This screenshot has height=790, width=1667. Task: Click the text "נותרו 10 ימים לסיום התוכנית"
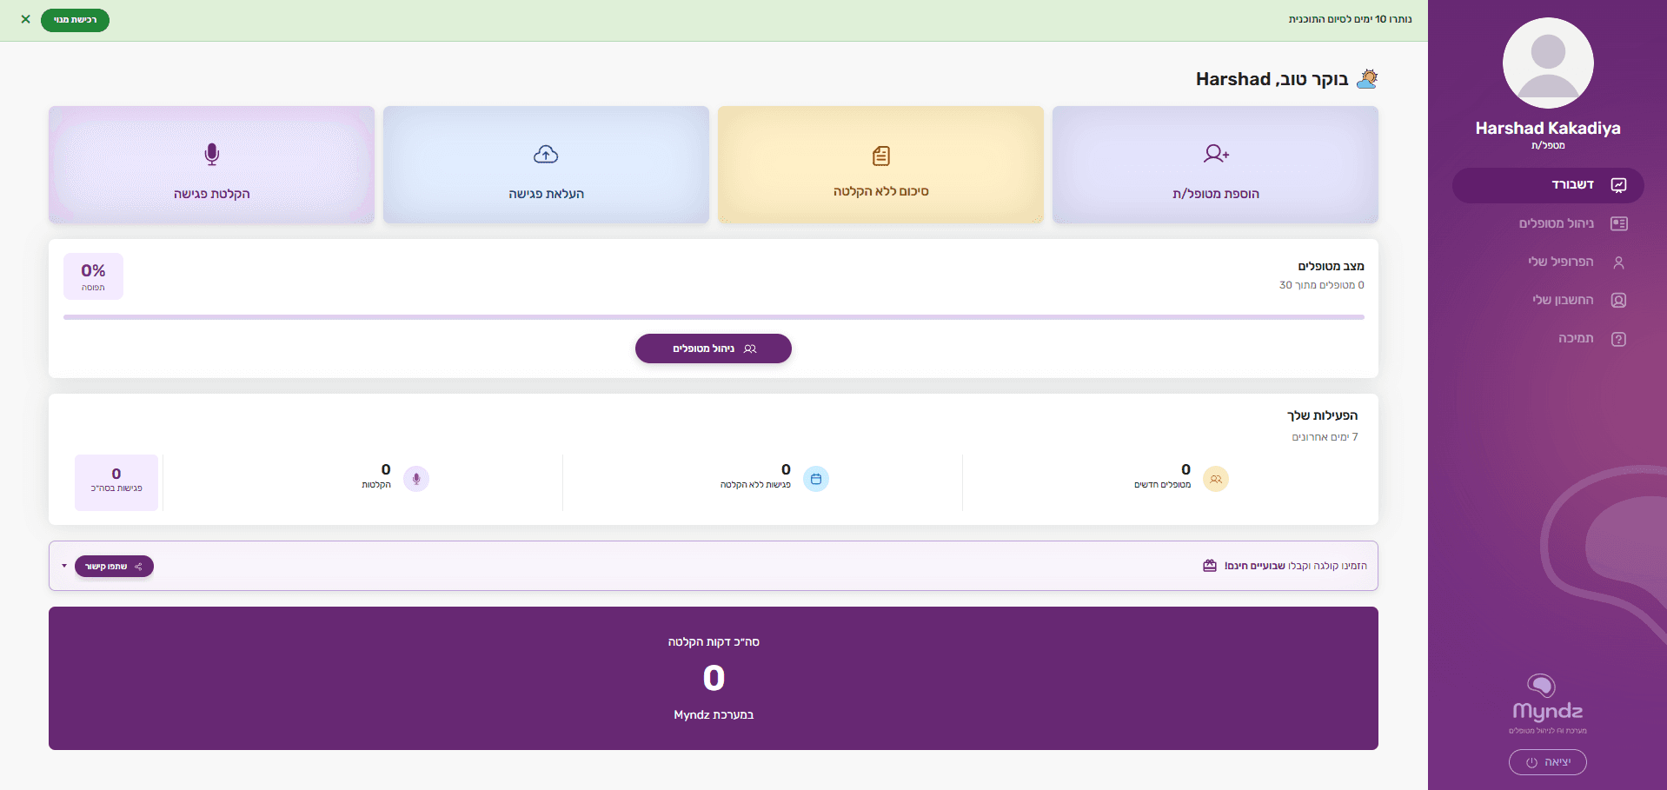point(1350,19)
